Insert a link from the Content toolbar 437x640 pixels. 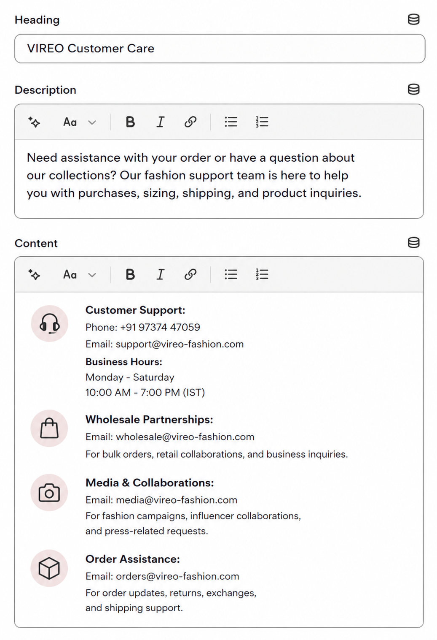190,274
